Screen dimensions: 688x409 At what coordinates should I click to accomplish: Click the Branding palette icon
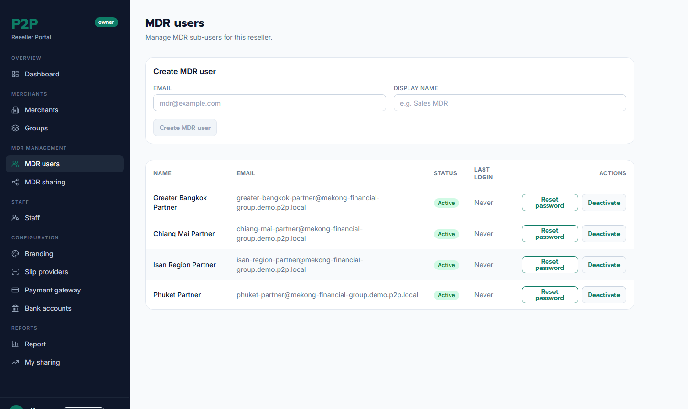[15, 254]
